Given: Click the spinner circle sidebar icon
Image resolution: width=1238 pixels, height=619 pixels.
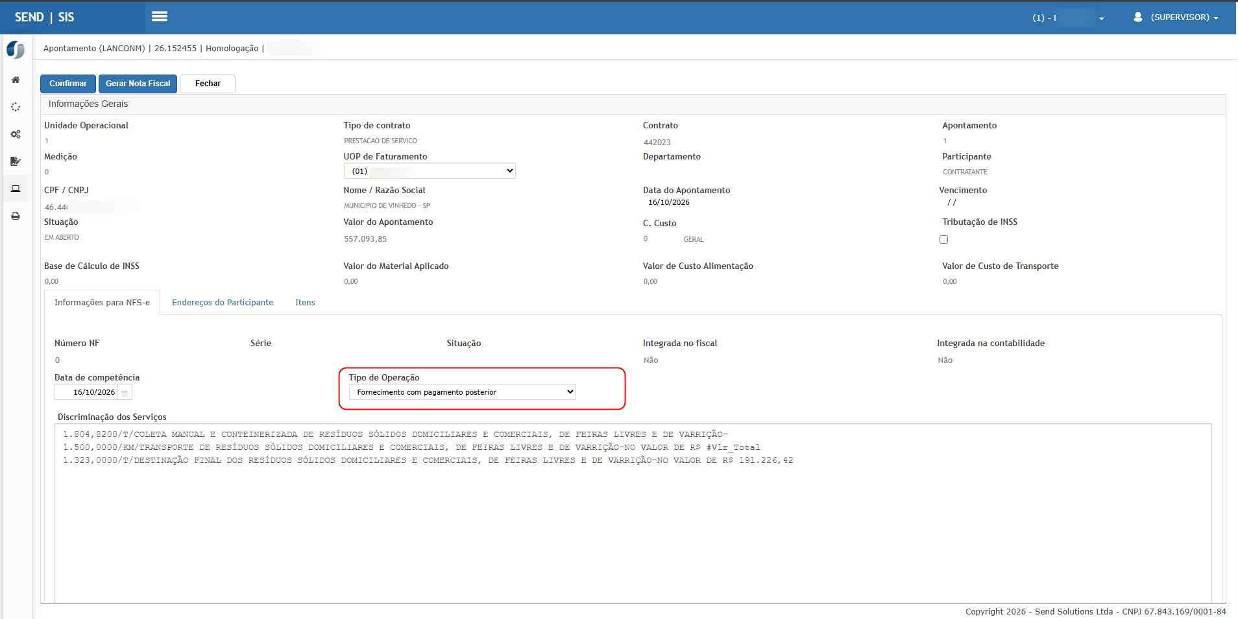Looking at the screenshot, I should [x=16, y=107].
